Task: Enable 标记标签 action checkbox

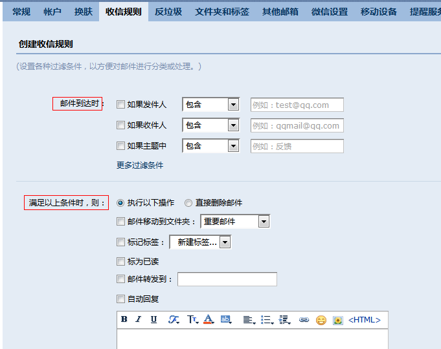Action: click(120, 242)
